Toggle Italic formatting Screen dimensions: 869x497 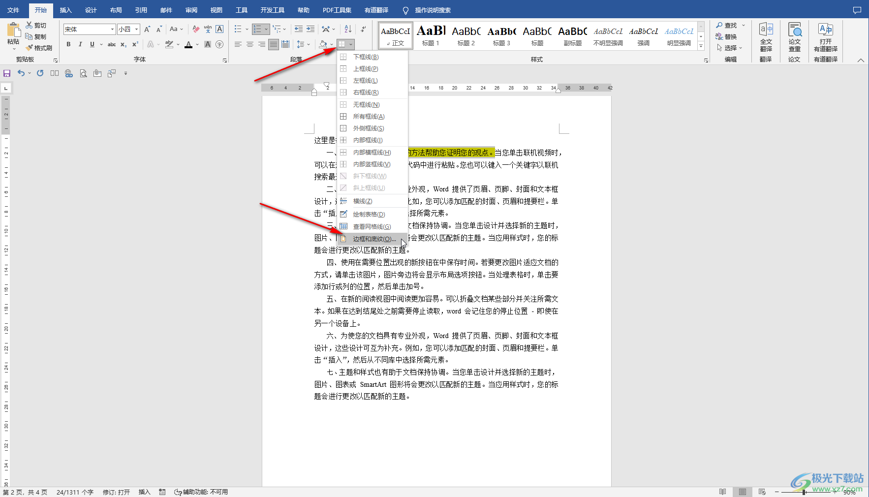80,44
